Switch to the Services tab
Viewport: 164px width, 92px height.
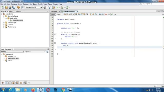[x=18, y=12]
